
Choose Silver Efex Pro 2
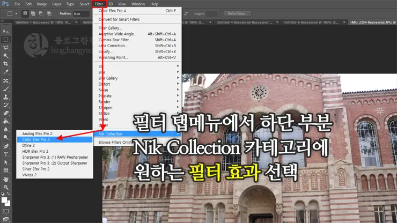tap(55, 169)
